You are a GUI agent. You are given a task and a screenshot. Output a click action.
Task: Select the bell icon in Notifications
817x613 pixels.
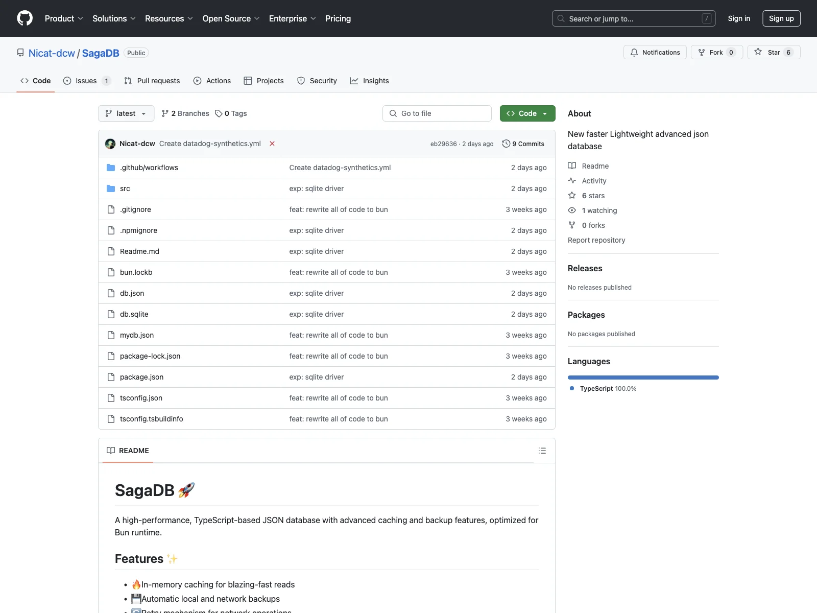coord(634,53)
